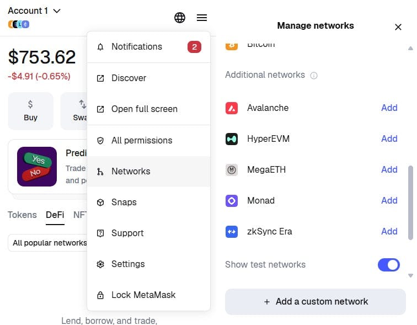The image size is (417, 325).
Task: Click the Networks branch icon
Action: 100,172
